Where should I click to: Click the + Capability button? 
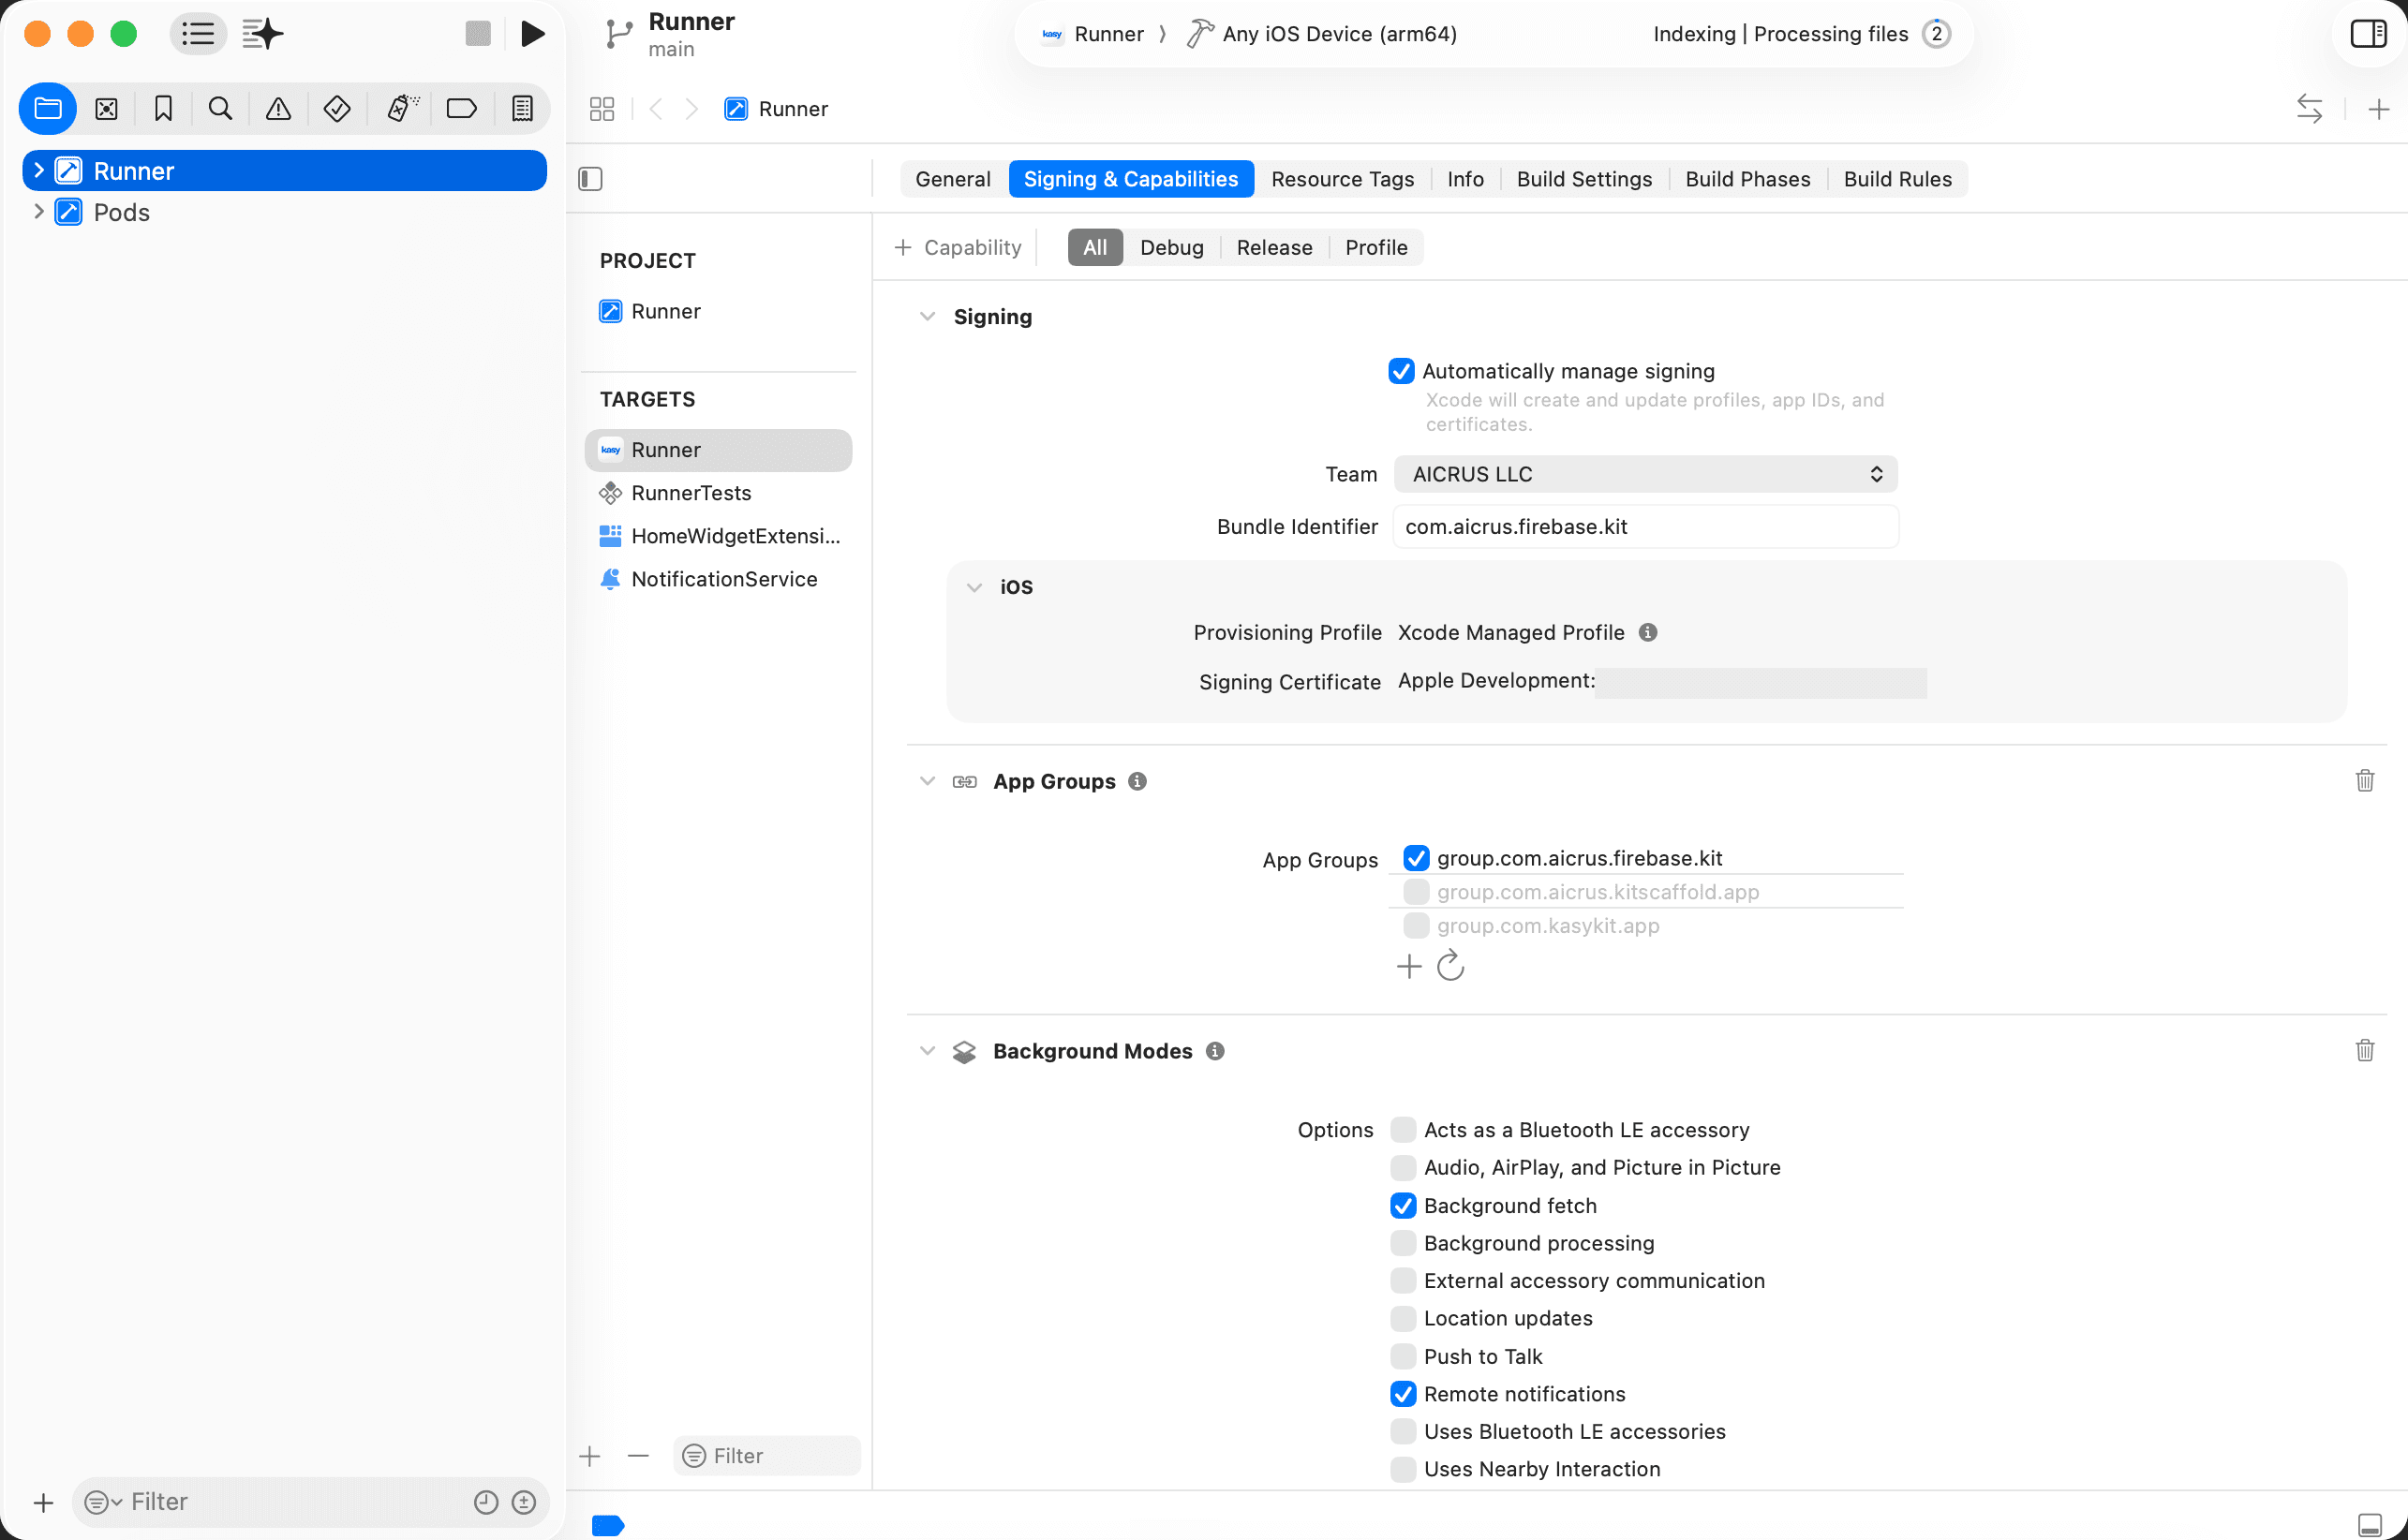(x=957, y=247)
